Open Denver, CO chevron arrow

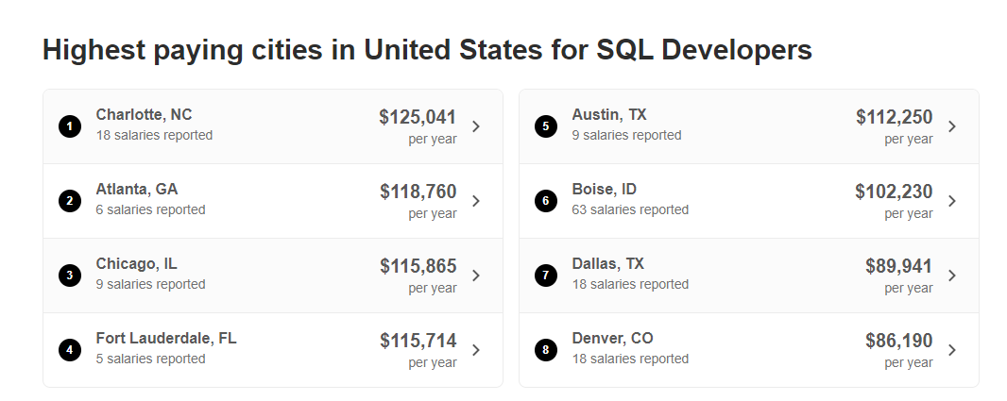click(x=952, y=350)
